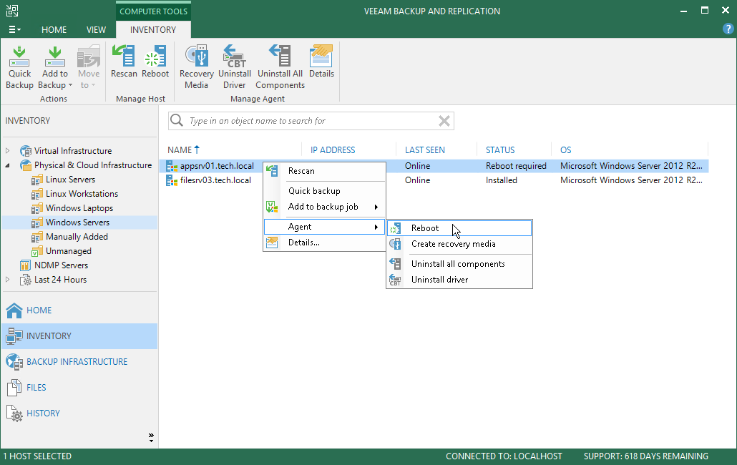
Task: Select the Windows Servers group
Action: [77, 222]
